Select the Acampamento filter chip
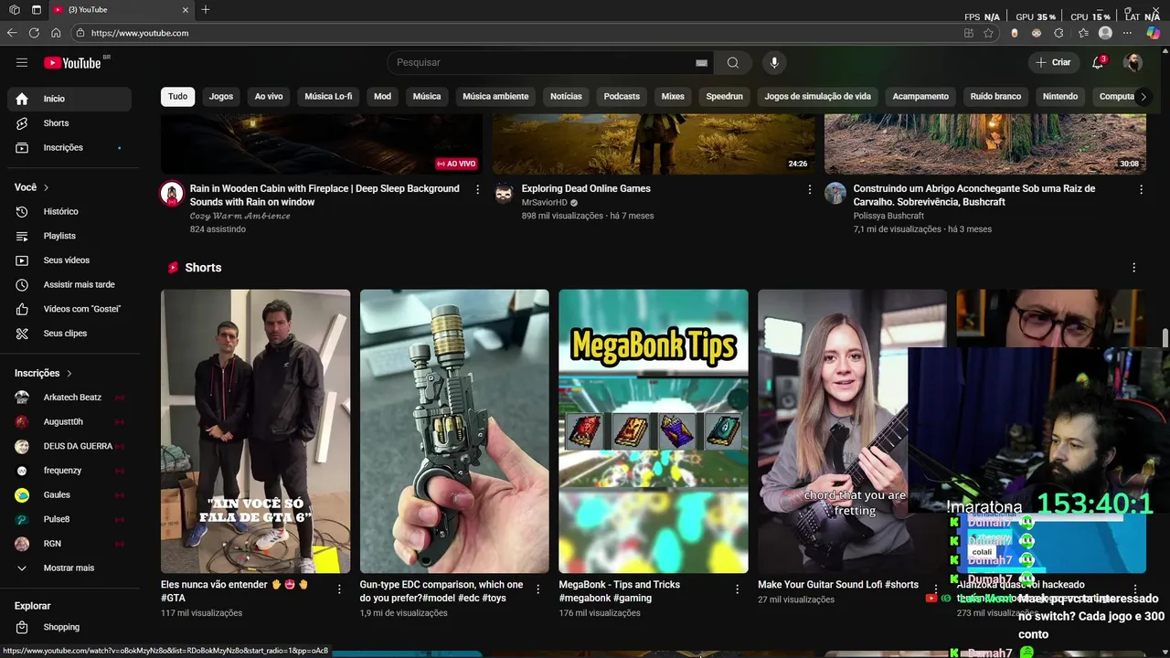The image size is (1170, 658). (x=920, y=96)
